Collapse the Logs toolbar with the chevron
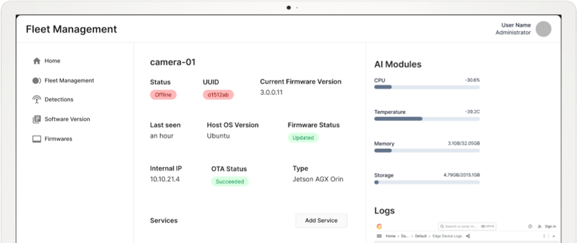The height and width of the screenshot is (243, 577). click(554, 236)
